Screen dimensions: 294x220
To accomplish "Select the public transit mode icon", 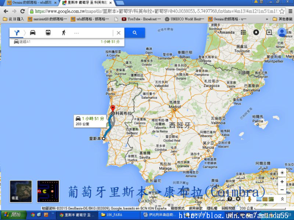I will pyautogui.click(x=48, y=33).
